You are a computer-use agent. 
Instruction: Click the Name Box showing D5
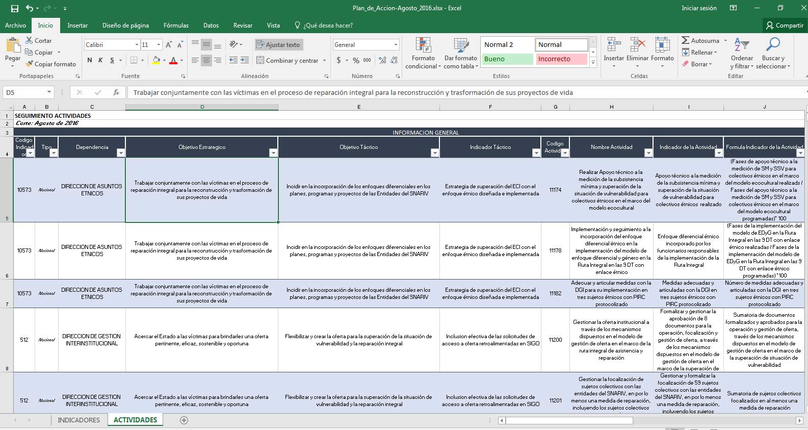coord(28,92)
